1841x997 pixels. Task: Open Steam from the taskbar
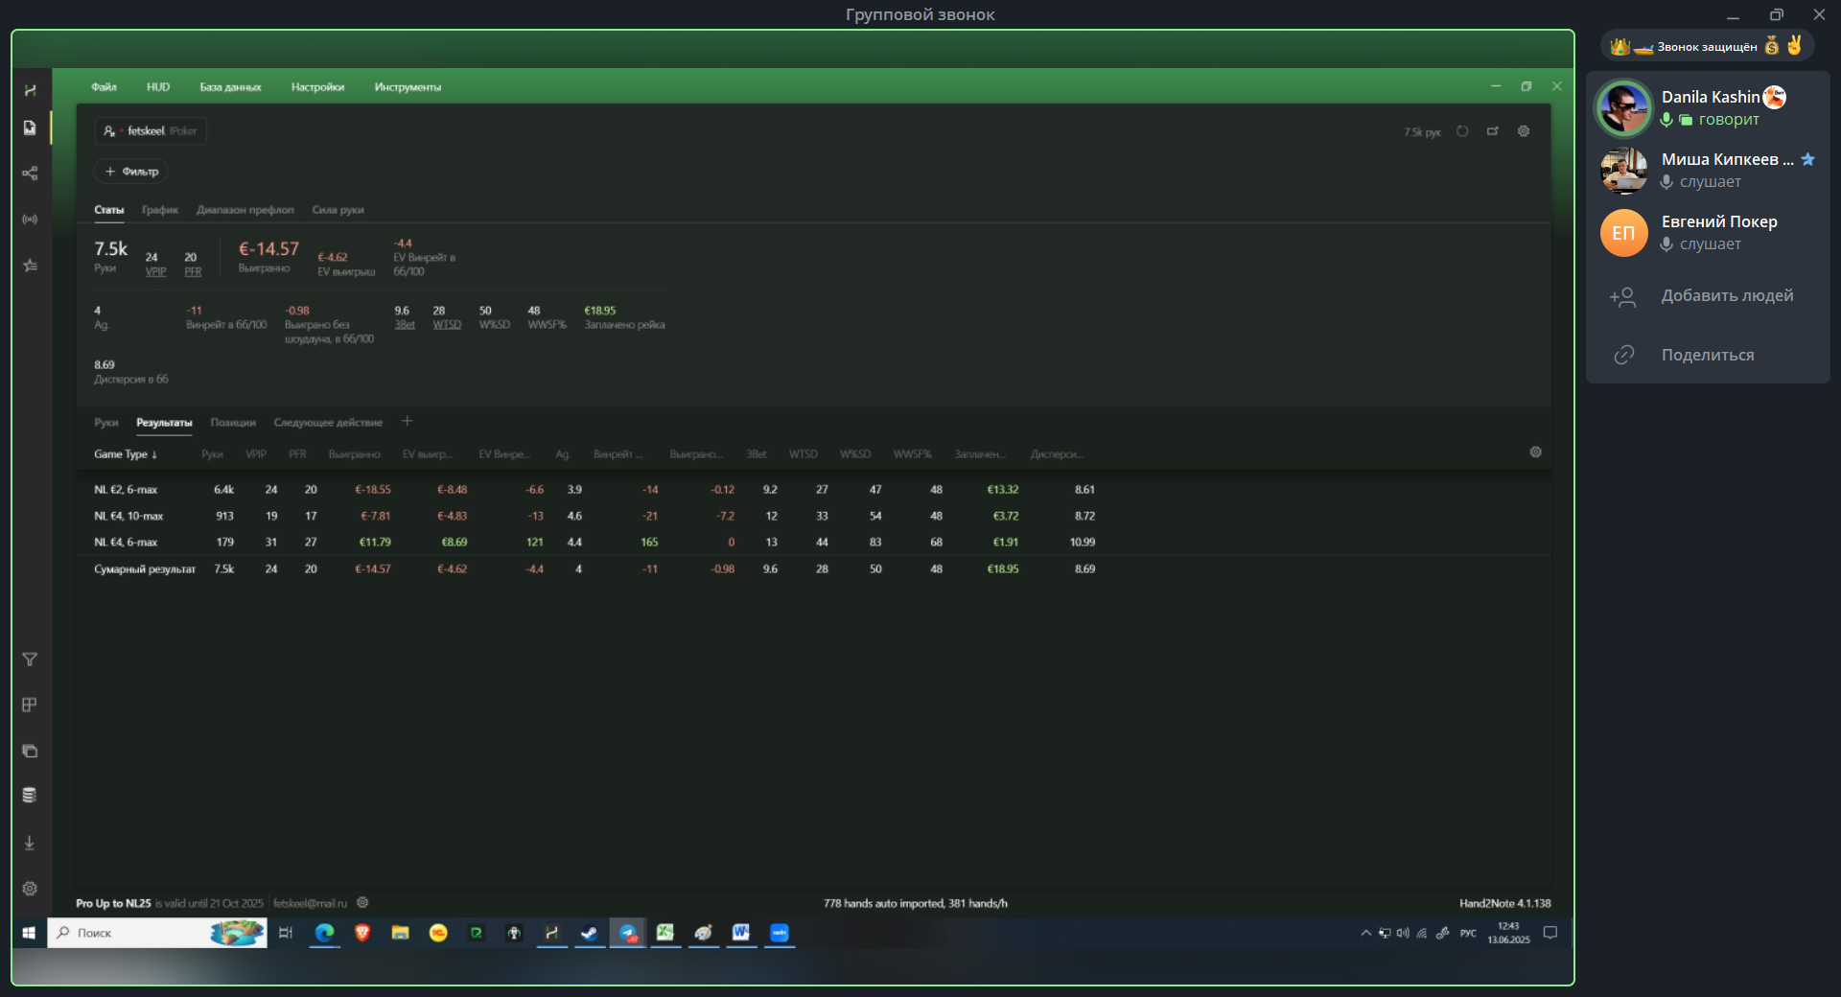point(589,933)
